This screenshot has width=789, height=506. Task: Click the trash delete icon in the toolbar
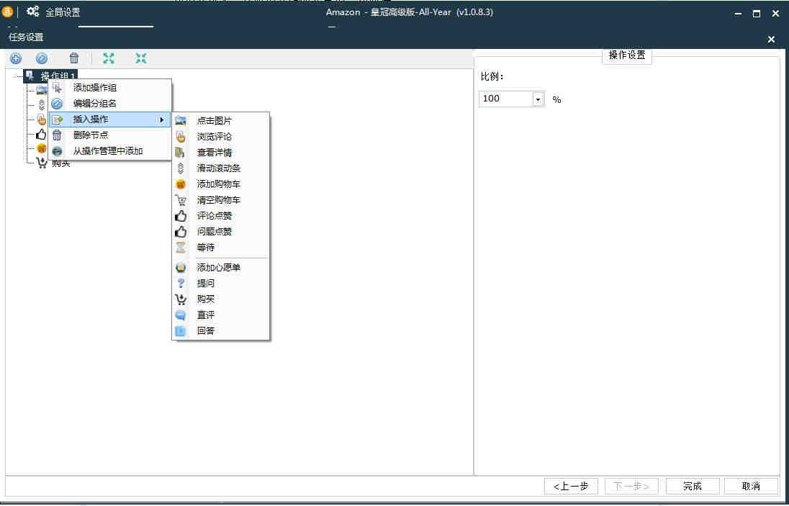click(x=74, y=58)
